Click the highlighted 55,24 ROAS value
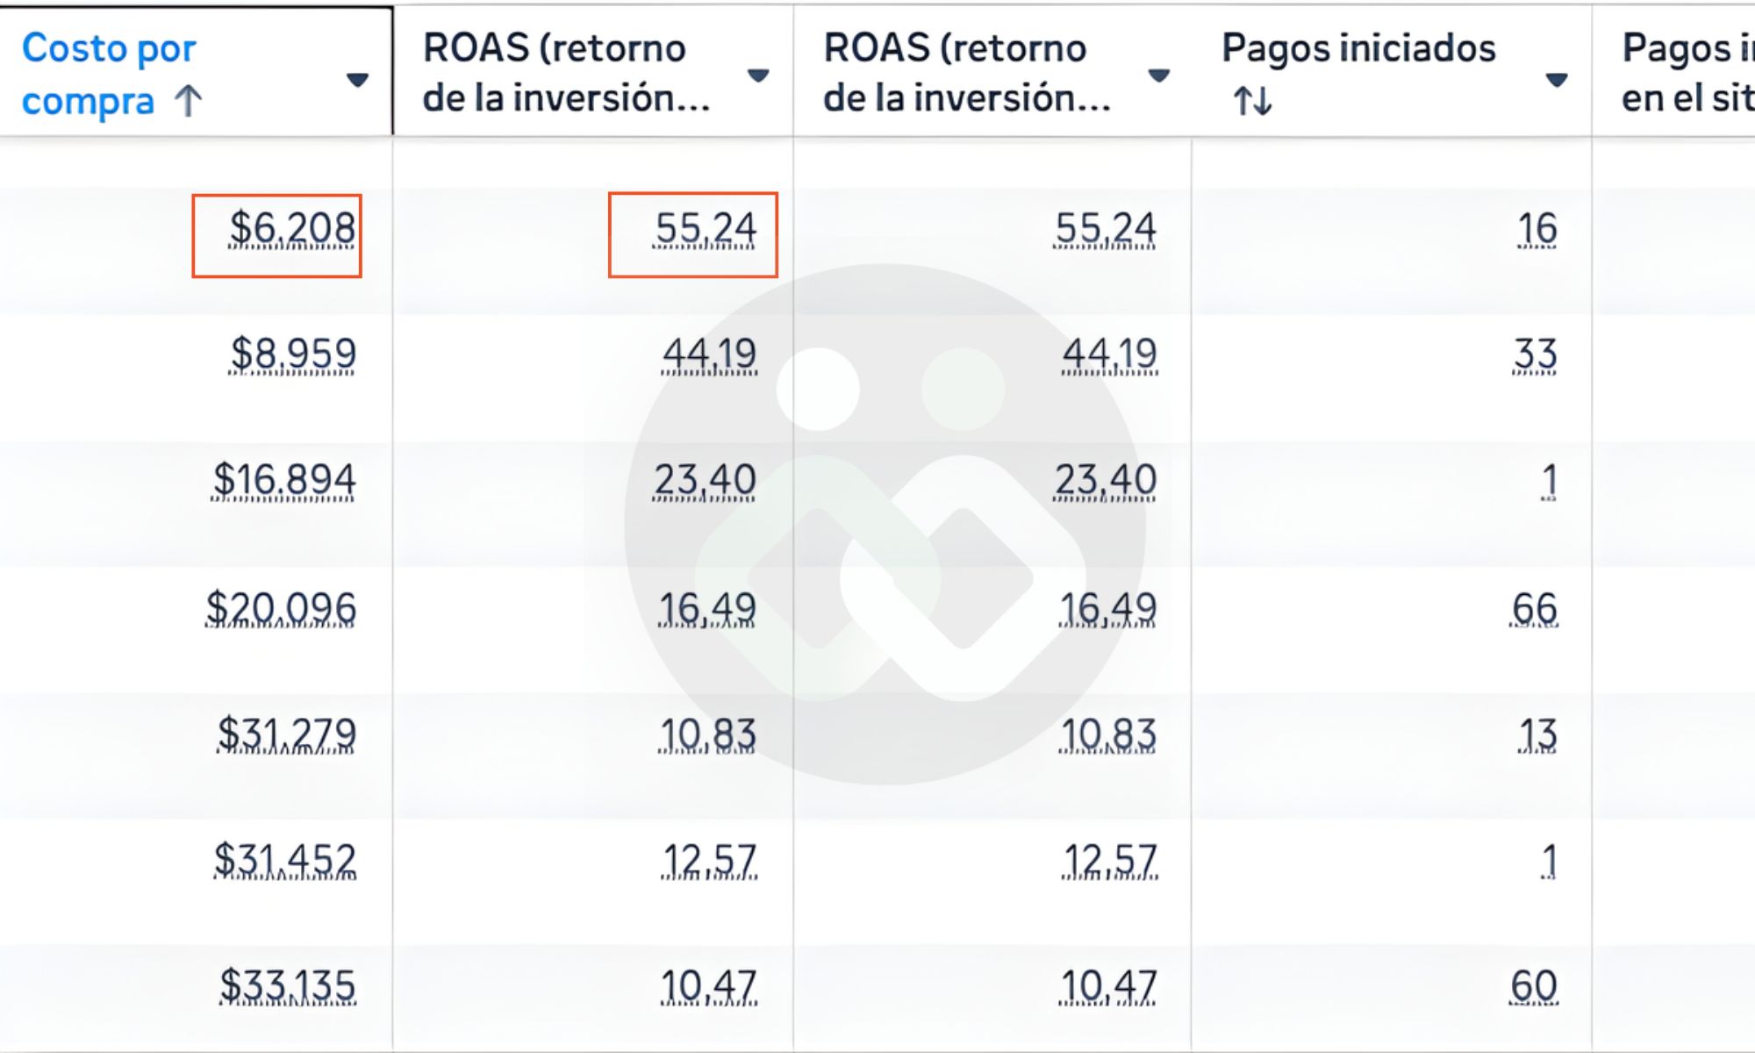The height and width of the screenshot is (1053, 1755). [706, 229]
